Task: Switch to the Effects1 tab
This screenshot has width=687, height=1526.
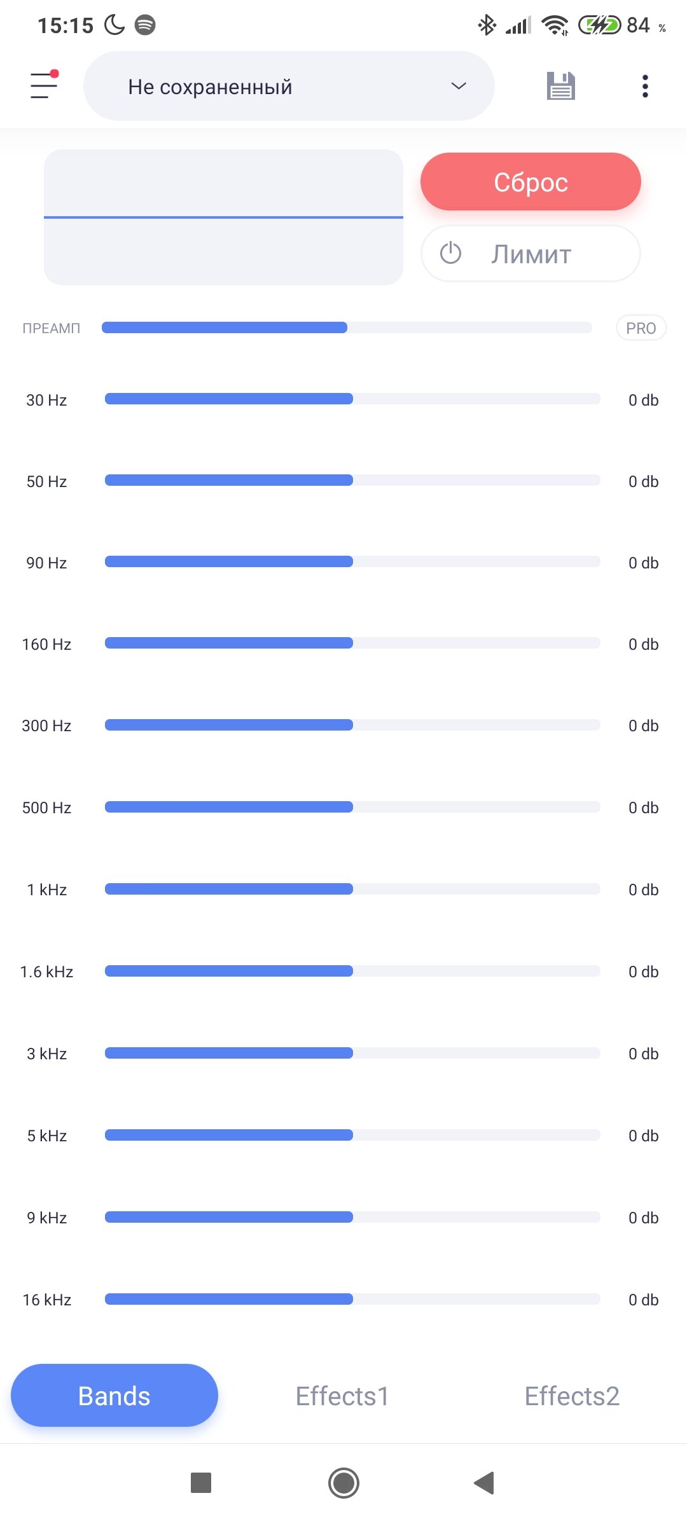Action: coord(342,1396)
